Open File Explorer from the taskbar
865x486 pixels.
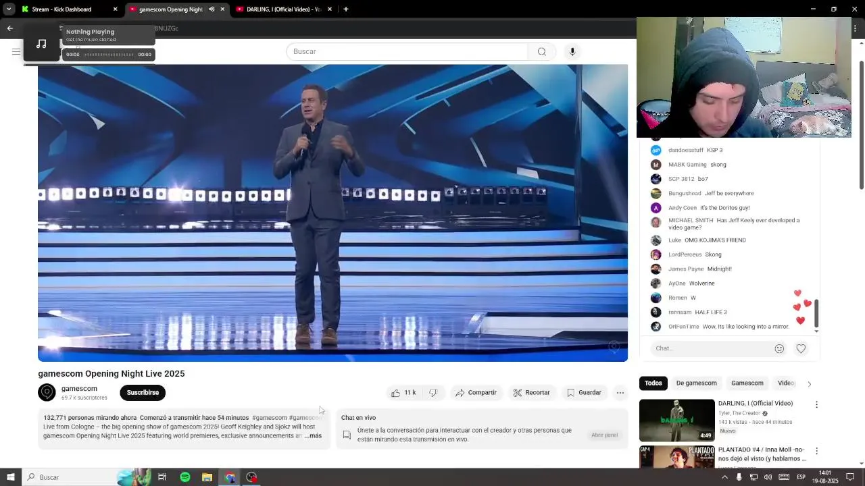tap(207, 477)
